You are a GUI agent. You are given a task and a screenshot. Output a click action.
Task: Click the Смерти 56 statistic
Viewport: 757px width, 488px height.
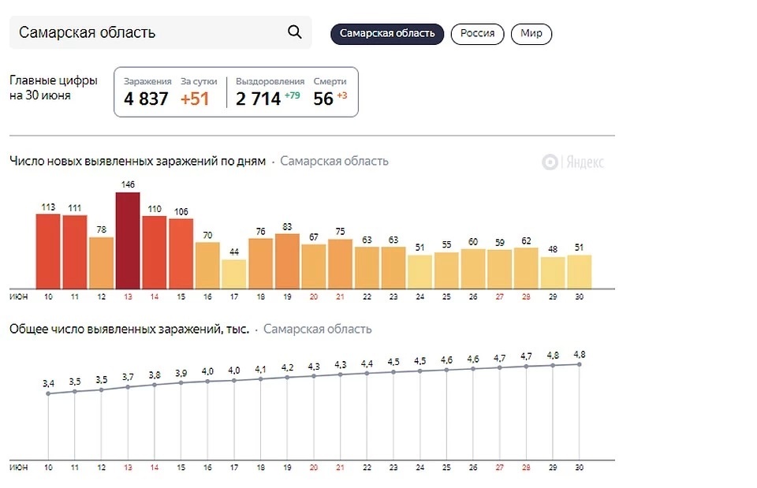coord(330,92)
